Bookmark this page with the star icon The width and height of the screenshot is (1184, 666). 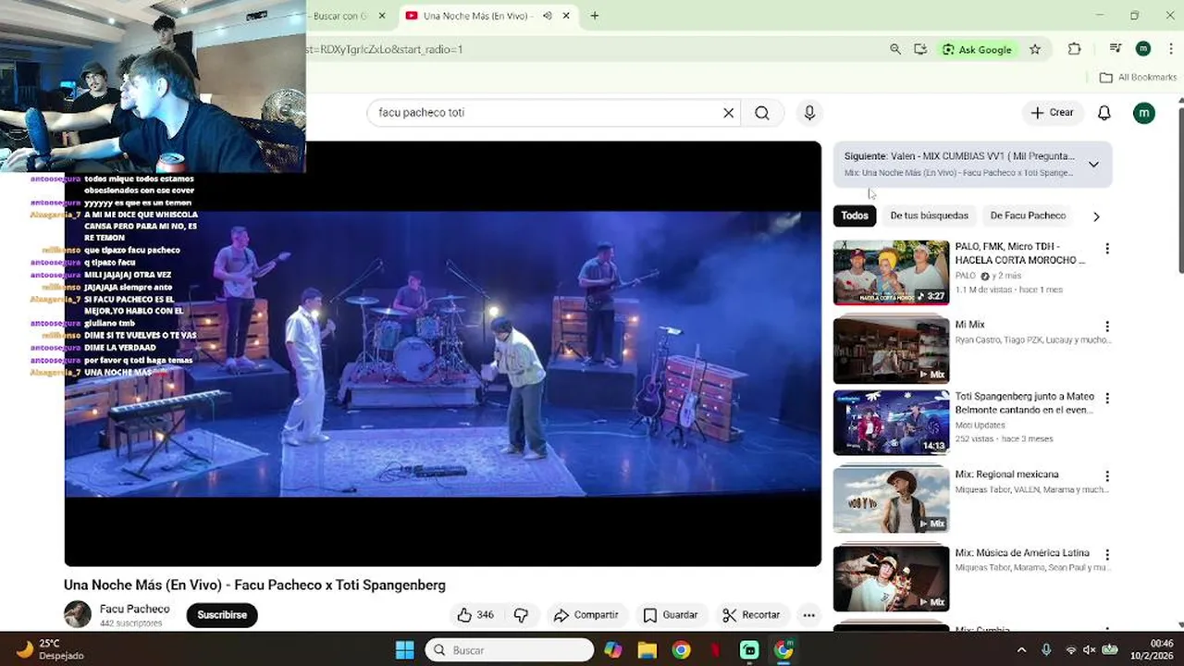[1035, 49]
